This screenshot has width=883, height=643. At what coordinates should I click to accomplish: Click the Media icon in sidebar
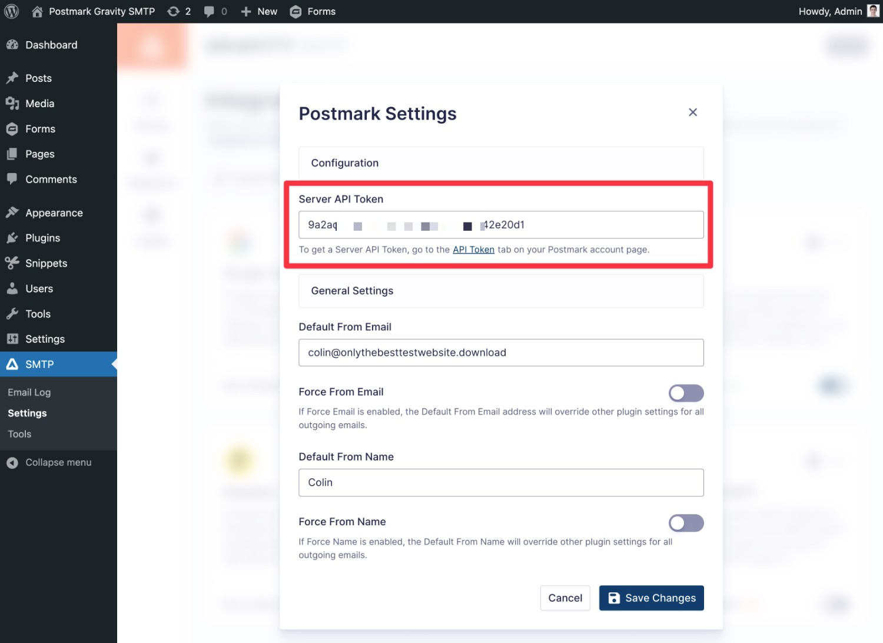click(12, 104)
